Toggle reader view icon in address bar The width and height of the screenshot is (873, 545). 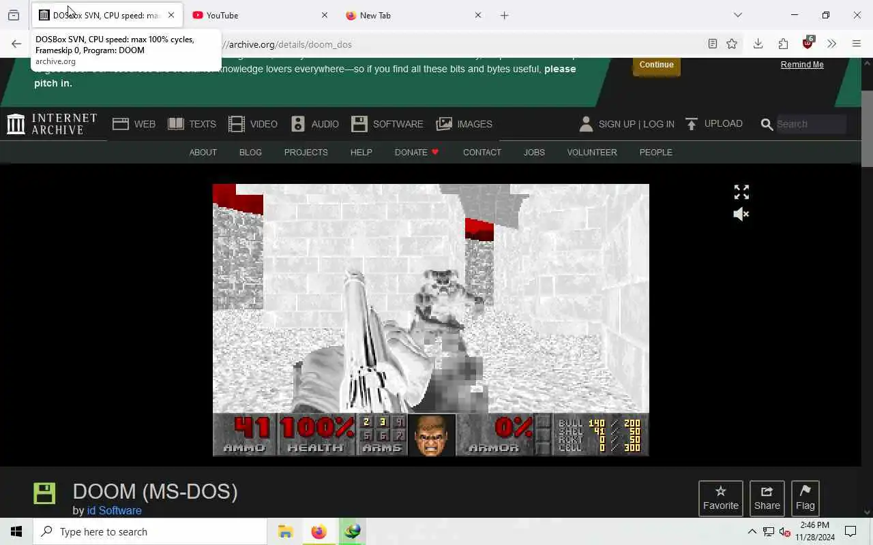713,44
